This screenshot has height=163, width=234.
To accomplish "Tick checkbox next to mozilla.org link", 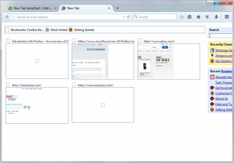I will pyautogui.click(x=74, y=40).
